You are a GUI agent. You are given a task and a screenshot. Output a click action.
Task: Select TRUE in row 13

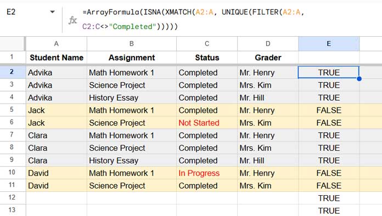click(x=329, y=211)
